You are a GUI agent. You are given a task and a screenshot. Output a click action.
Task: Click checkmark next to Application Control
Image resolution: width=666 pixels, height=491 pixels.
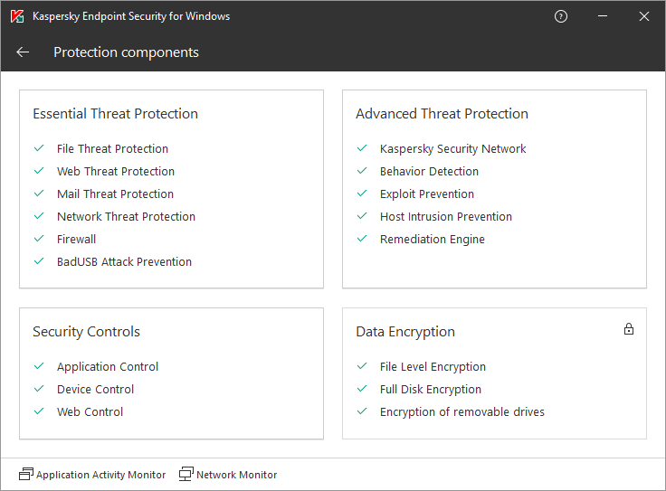39,366
